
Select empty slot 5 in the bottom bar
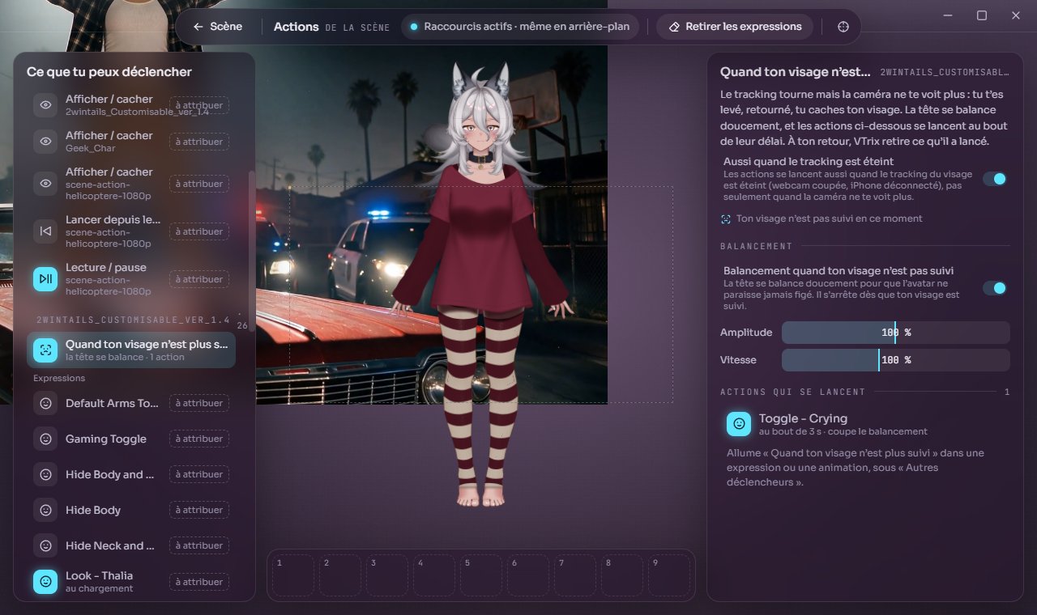point(481,575)
